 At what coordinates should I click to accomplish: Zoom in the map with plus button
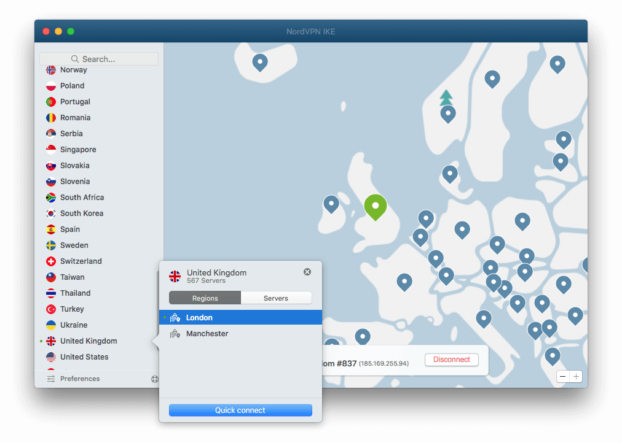pos(576,377)
